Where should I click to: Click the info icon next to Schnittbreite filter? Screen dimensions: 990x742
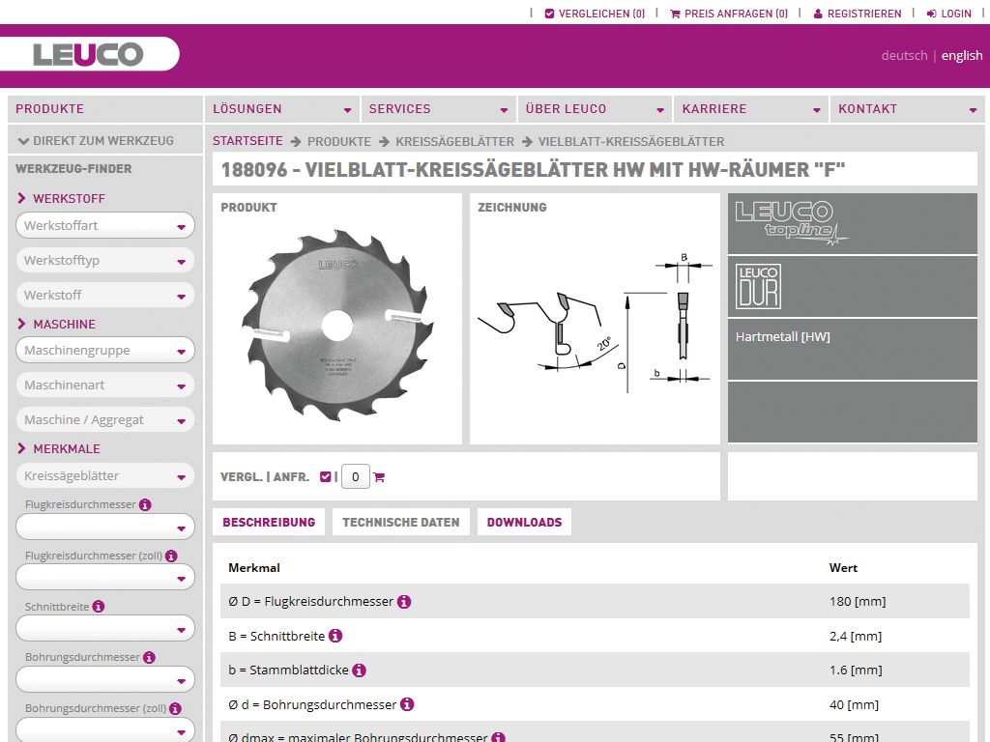99,607
